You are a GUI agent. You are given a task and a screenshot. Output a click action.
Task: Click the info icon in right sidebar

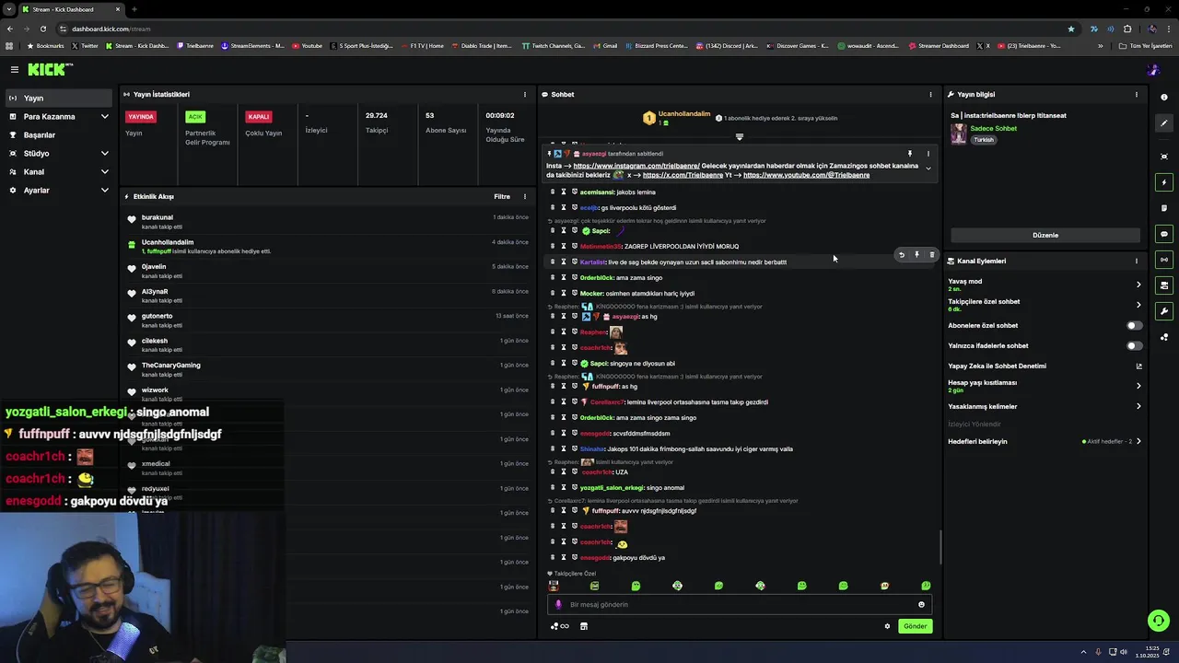(x=1164, y=98)
